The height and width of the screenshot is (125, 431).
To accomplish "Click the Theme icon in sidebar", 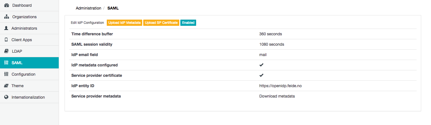I will tap(6, 86).
